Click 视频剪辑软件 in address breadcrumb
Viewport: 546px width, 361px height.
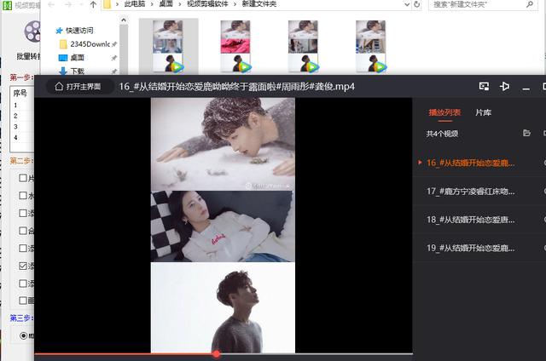[207, 4]
